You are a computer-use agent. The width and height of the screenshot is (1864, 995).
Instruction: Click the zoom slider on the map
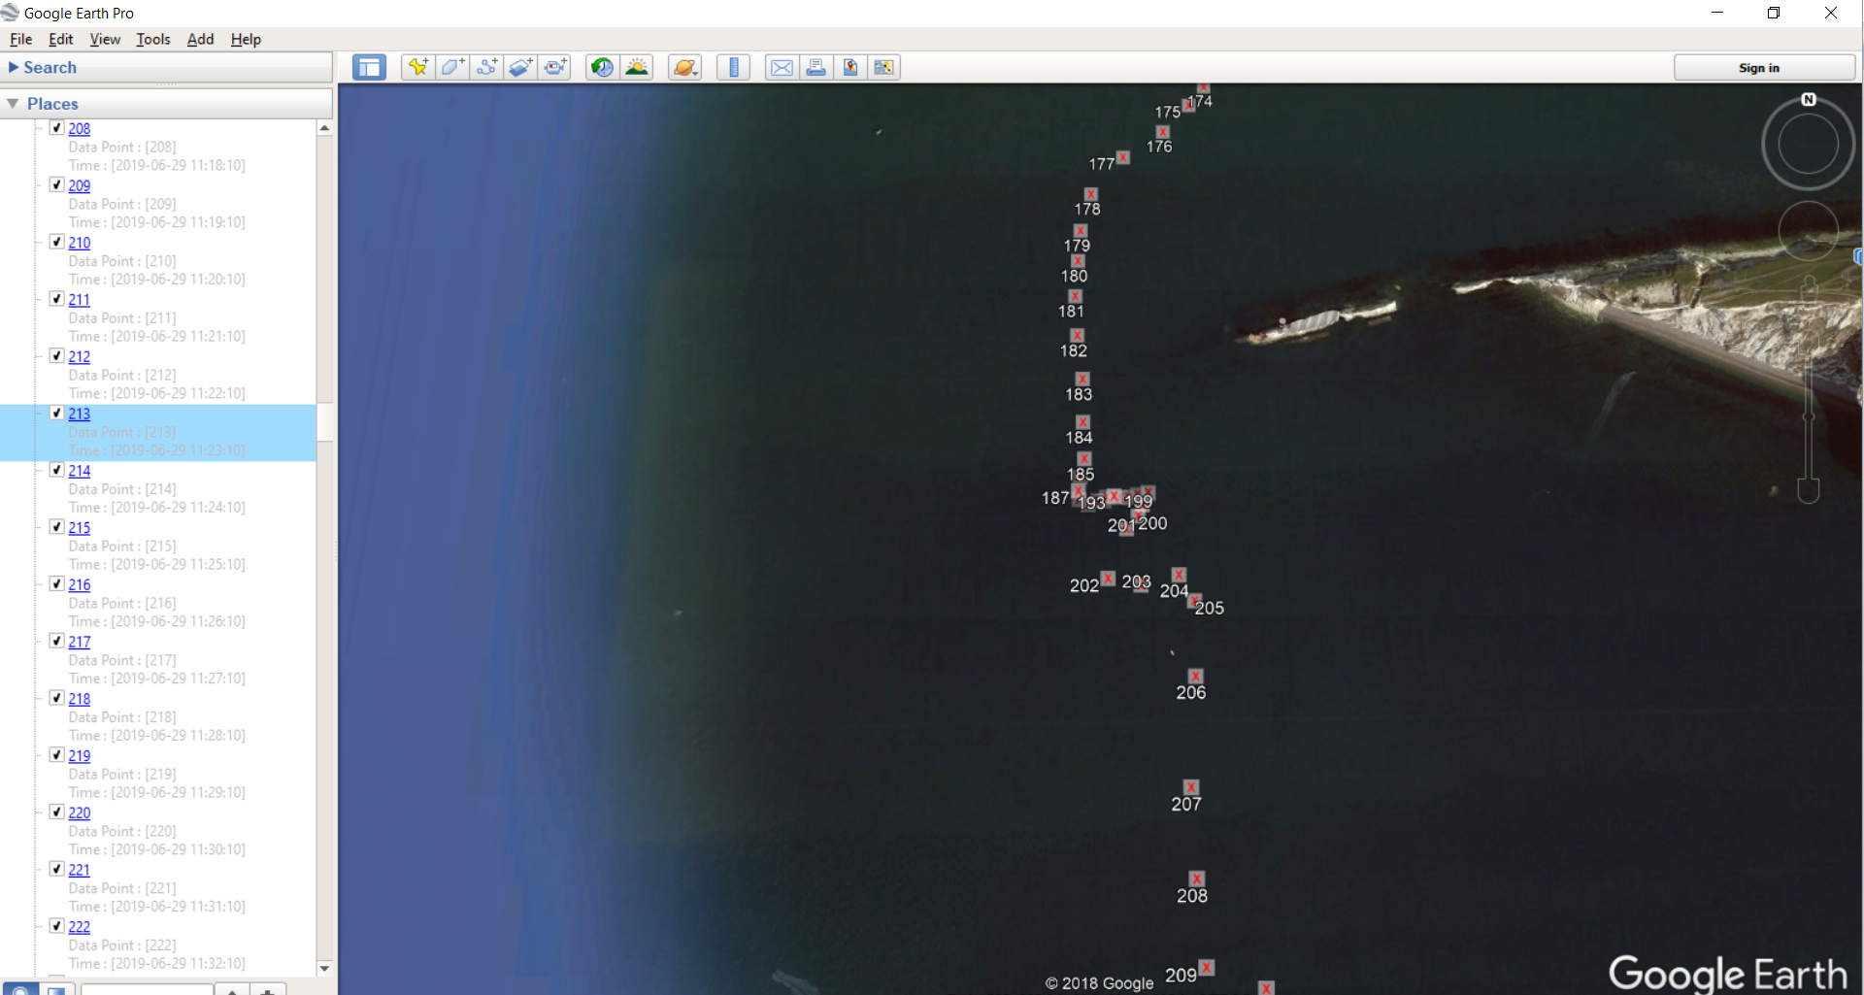click(x=1808, y=417)
